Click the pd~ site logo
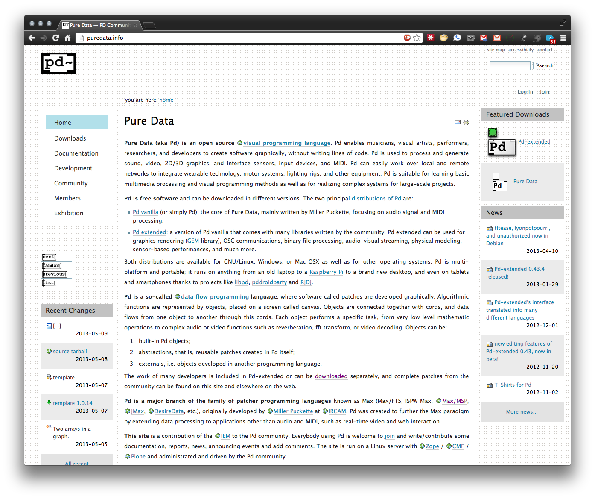 click(x=58, y=63)
